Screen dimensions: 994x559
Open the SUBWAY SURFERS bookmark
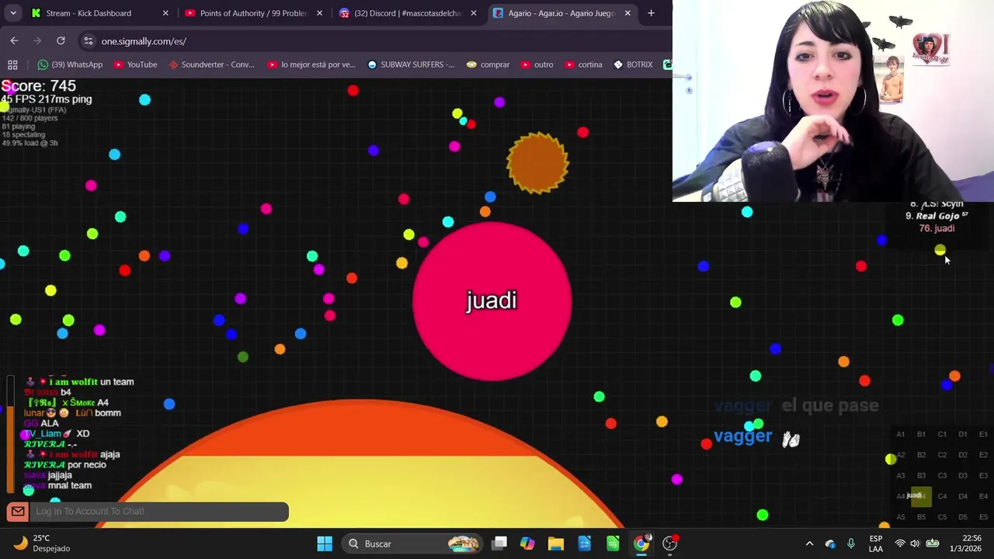(411, 64)
